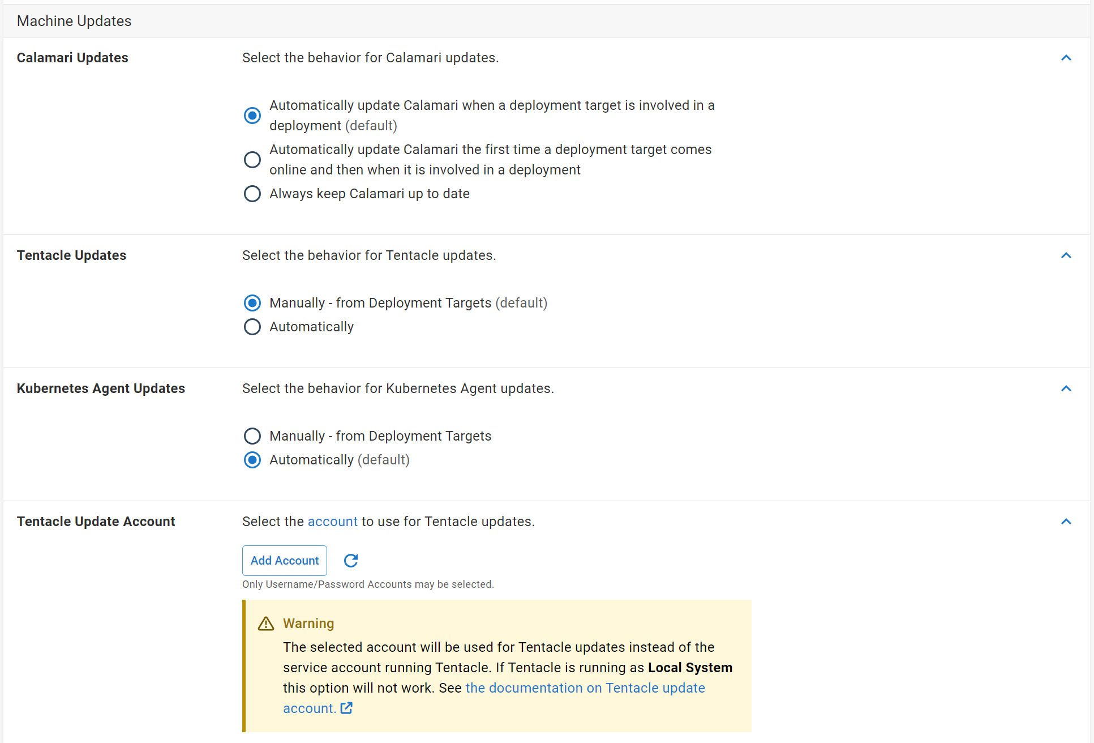
Task: Collapse the Tentacle Updates section
Action: coord(1066,255)
